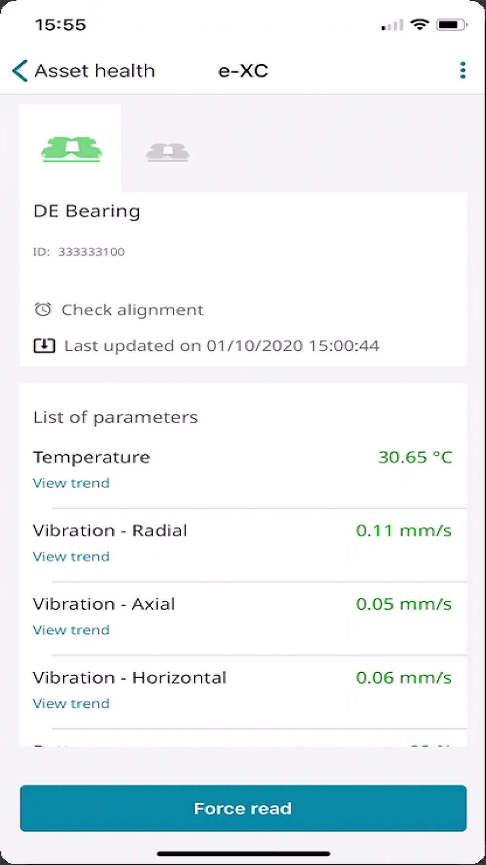486x865 pixels.
Task: Go back to Asset health
Action: click(95, 71)
